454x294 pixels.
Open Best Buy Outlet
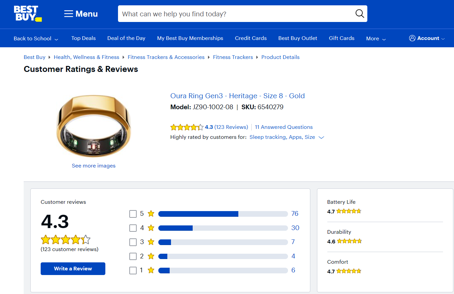(298, 38)
